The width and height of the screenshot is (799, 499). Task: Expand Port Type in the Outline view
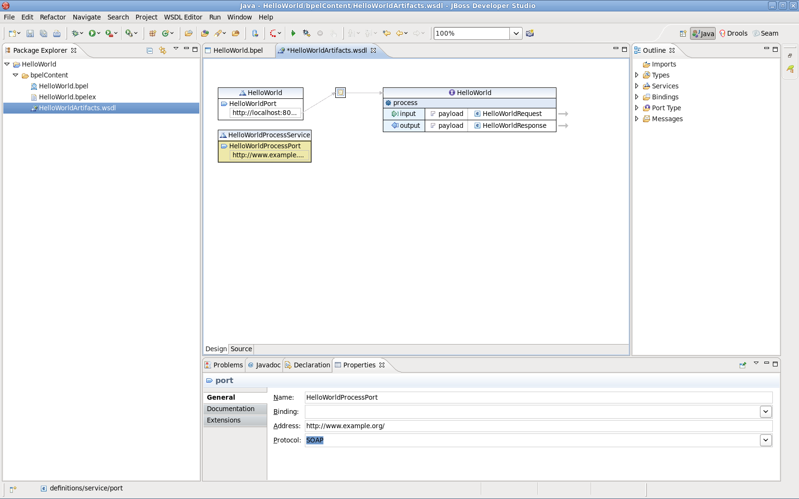[x=637, y=108]
